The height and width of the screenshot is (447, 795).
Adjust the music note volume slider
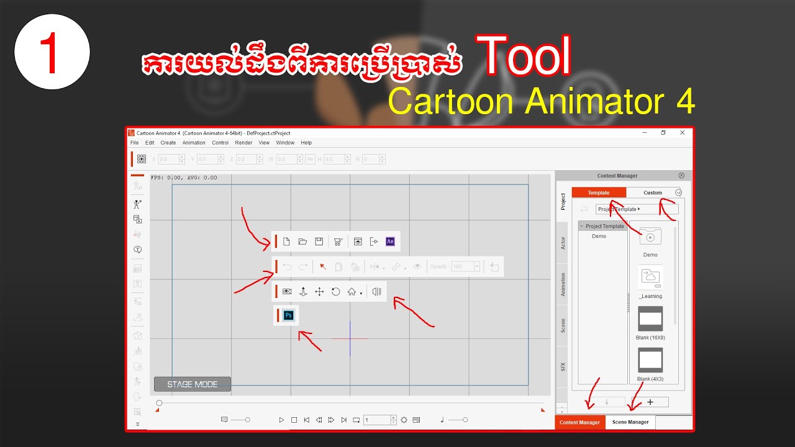[x=458, y=420]
